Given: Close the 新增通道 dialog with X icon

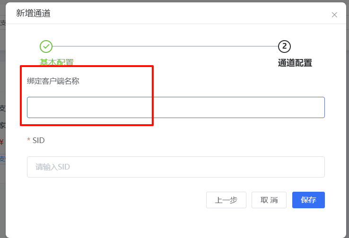Looking at the screenshot, I should point(334,15).
